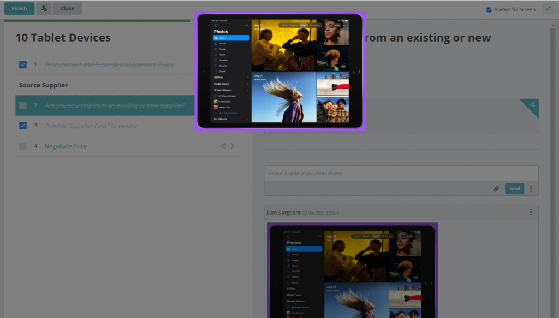Click the Dan Sargeant author name
559x318 pixels.
[283, 213]
